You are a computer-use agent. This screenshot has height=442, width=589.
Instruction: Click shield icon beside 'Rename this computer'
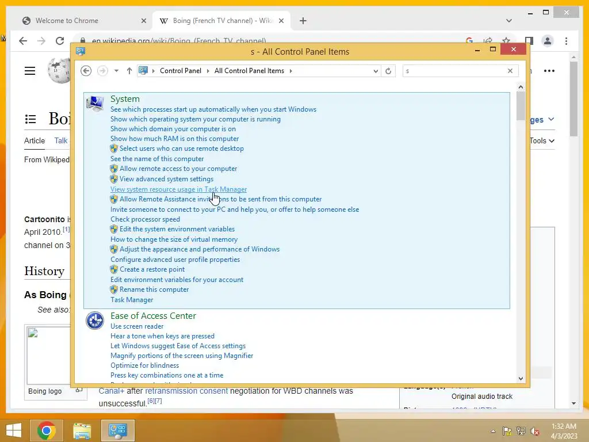pyautogui.click(x=114, y=289)
